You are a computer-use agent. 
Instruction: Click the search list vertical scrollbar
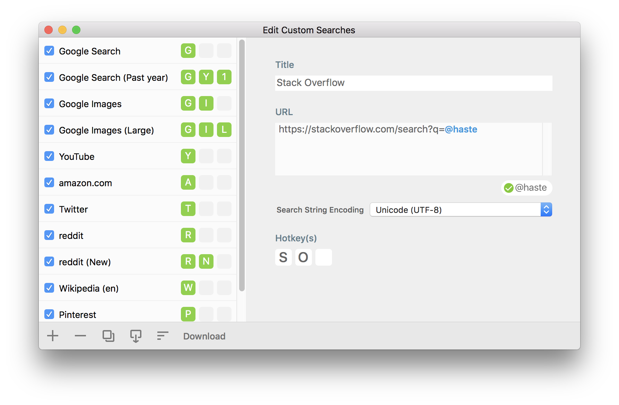[242, 165]
